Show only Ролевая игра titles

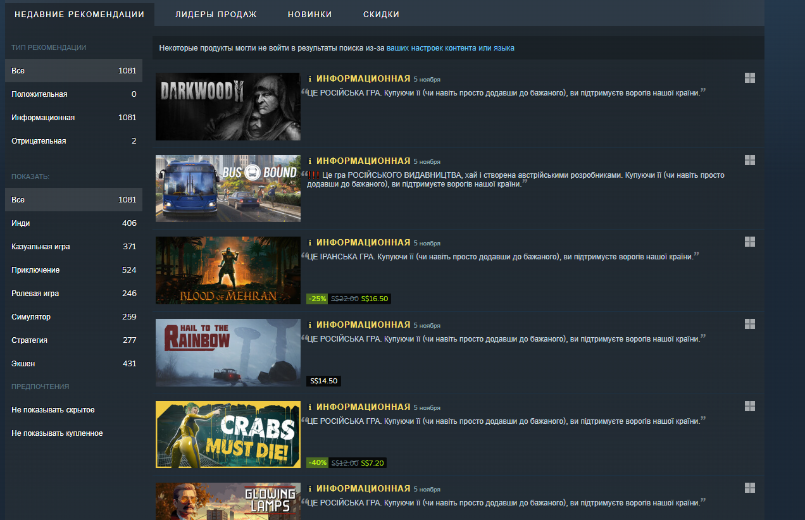[73, 294]
